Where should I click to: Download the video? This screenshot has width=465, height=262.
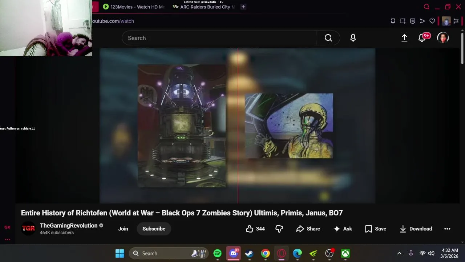click(x=416, y=229)
